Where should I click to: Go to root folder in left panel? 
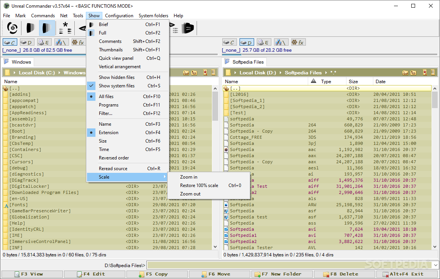pyautogui.click(x=186, y=73)
